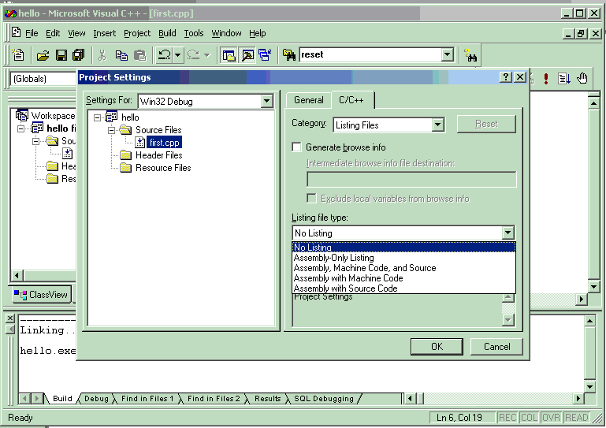Screen dimensions: 606x428
Task: Click the hello project icon in settings tree
Action: click(x=111, y=117)
